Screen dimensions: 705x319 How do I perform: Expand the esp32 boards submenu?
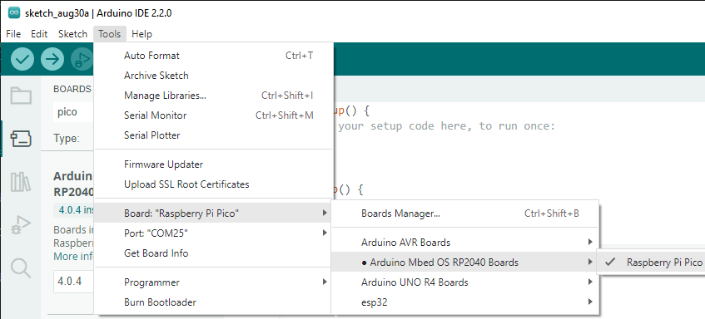pos(465,302)
